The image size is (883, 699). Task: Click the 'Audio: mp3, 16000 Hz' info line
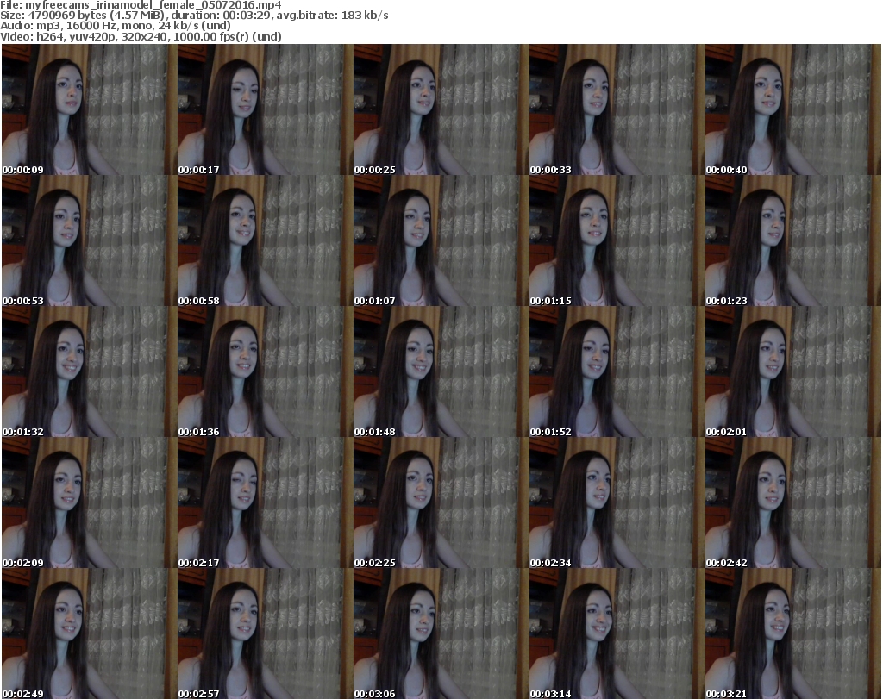click(x=116, y=26)
